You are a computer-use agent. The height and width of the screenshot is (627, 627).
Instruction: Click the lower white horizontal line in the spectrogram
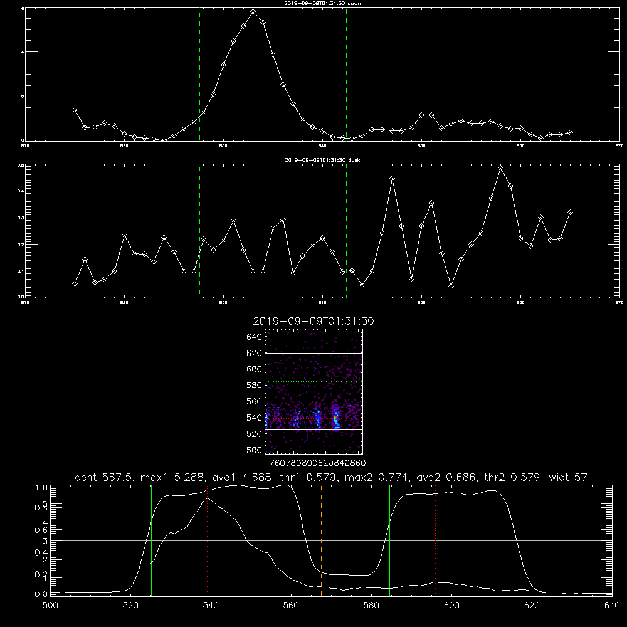(x=314, y=430)
